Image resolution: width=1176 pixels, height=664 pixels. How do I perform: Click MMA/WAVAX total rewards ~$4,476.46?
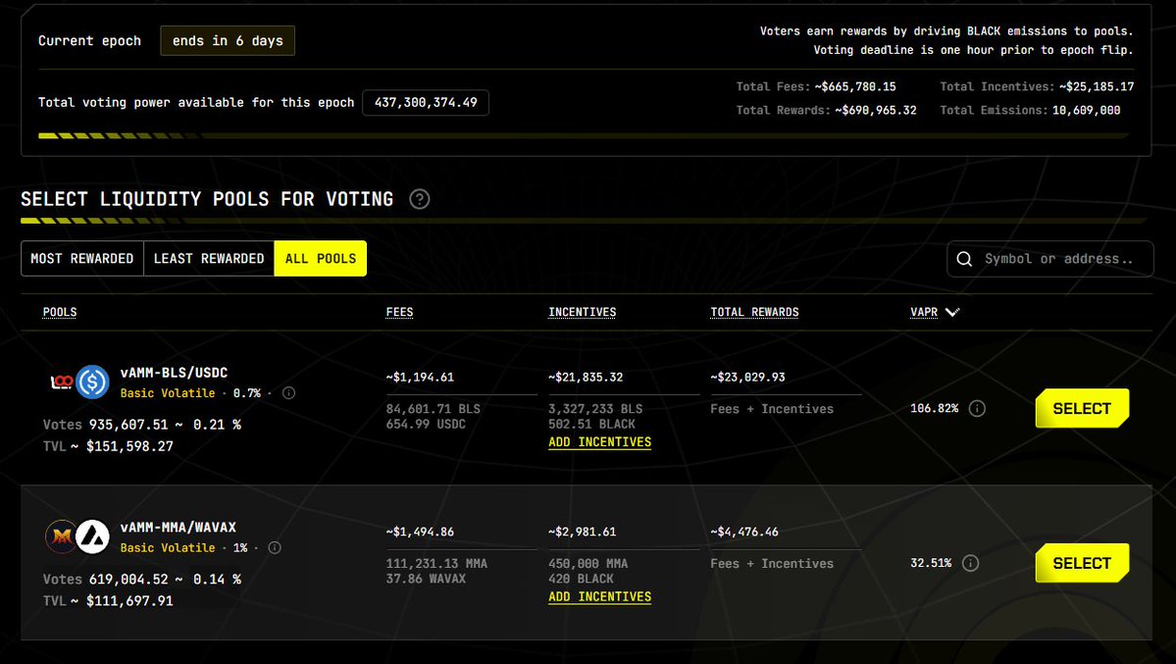coord(744,532)
